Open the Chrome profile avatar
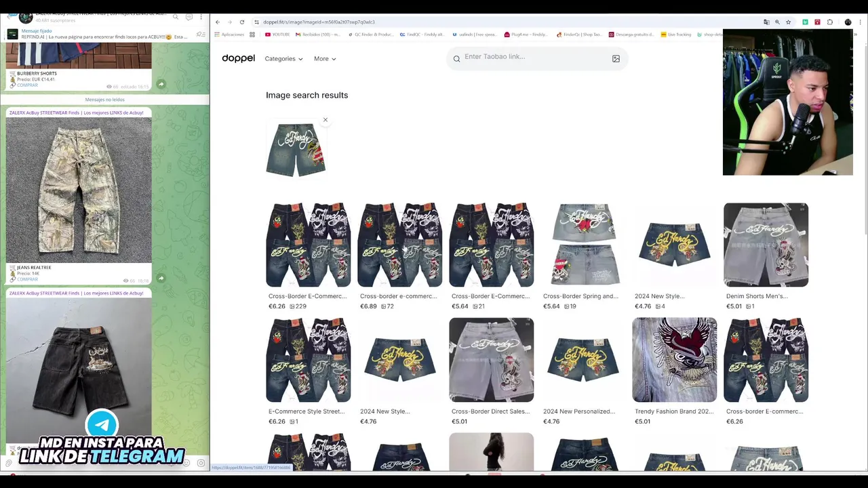The height and width of the screenshot is (488, 868). pos(848,22)
